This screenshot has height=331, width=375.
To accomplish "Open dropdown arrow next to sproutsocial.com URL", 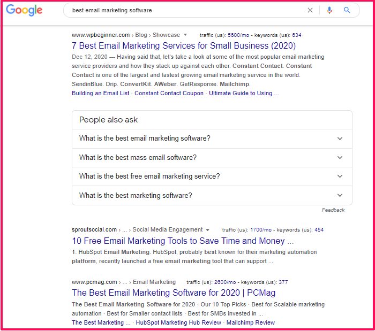I will pos(208,230).
